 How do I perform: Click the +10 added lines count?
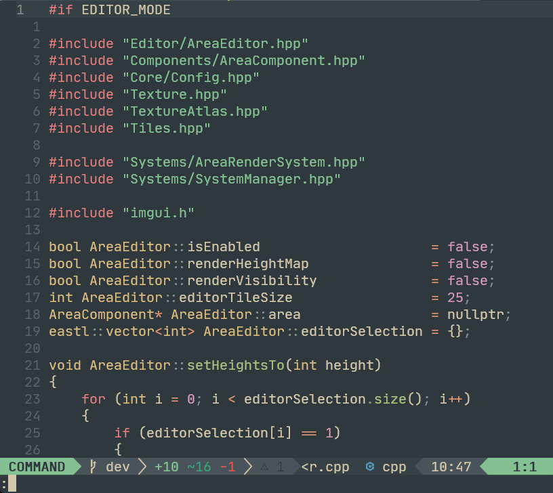[x=167, y=467]
